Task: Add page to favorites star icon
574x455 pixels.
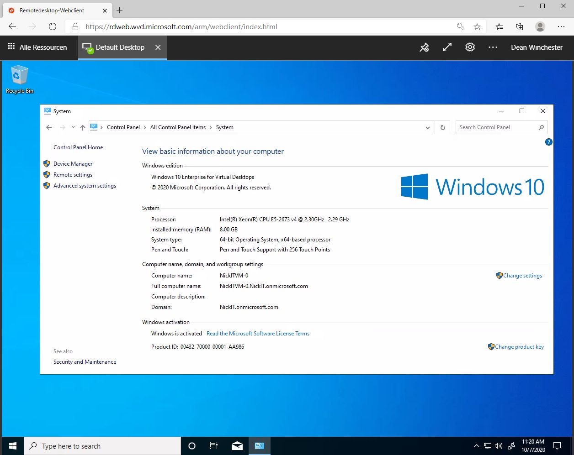Action: pyautogui.click(x=477, y=26)
